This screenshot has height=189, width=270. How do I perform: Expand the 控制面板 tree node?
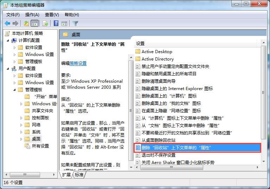click(x=21, y=118)
